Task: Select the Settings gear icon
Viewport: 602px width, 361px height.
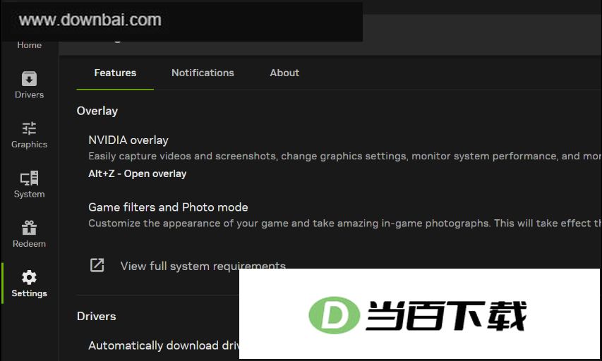Action: point(29,277)
